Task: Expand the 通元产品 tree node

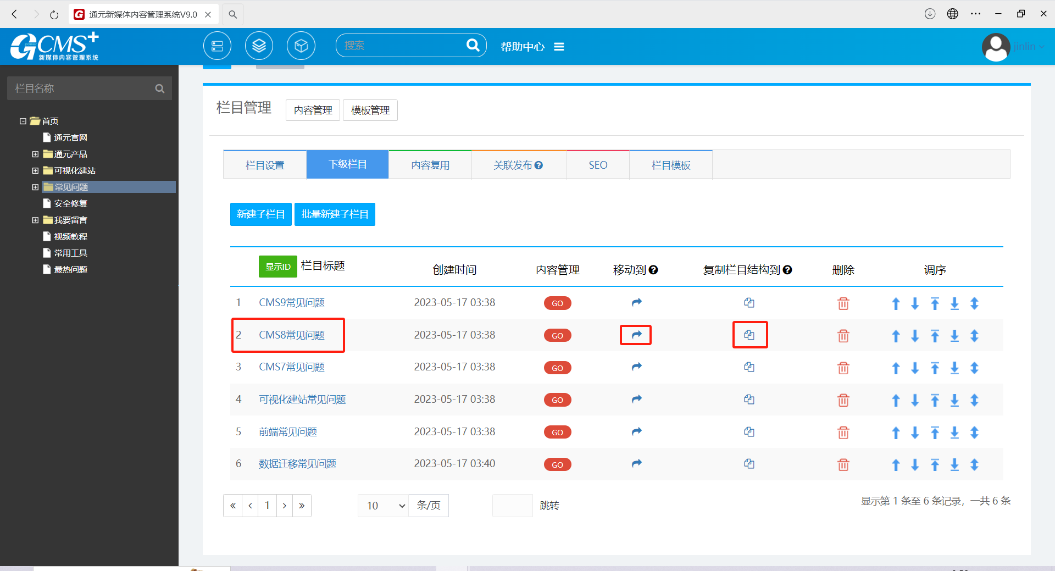Action: 35,154
